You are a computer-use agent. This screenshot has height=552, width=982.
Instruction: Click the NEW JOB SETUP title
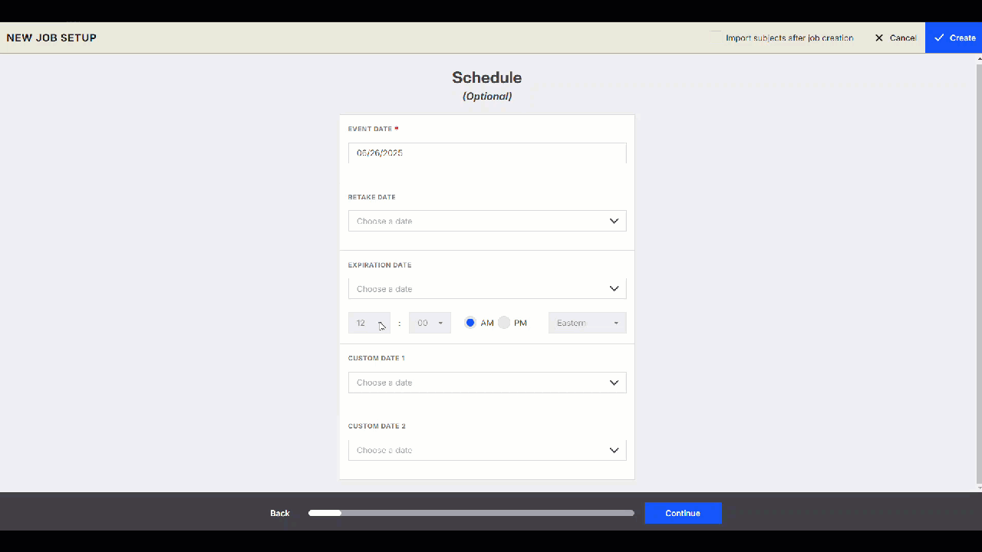coord(51,38)
